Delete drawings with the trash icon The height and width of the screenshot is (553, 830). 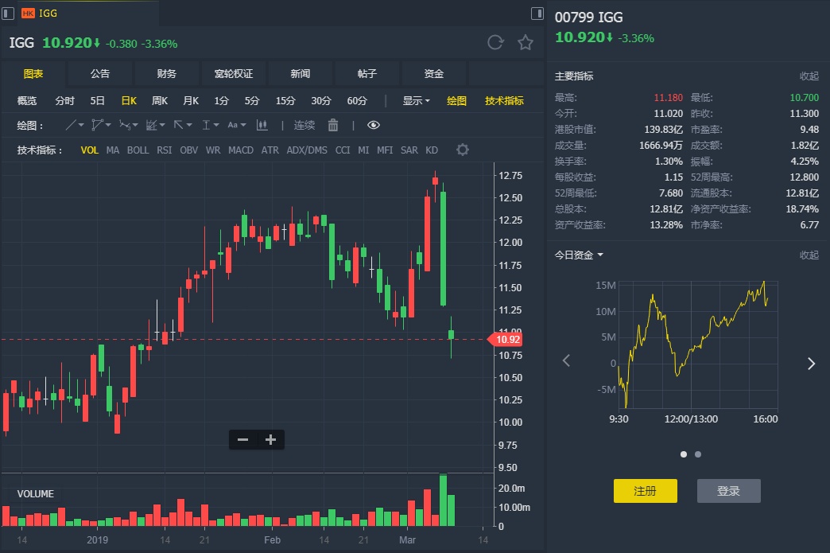click(x=333, y=125)
